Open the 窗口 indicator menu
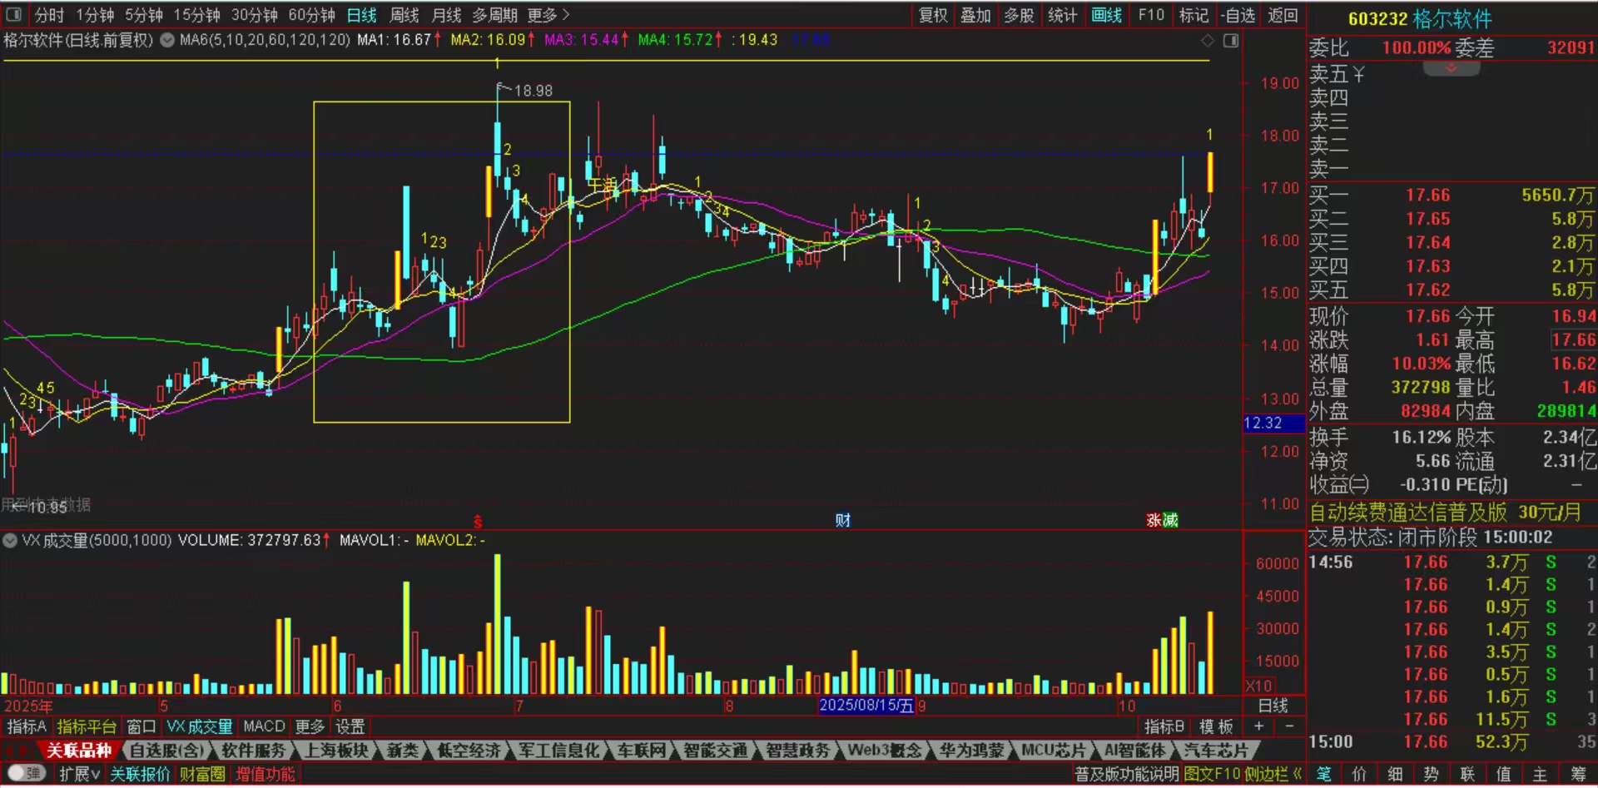Image resolution: width=1598 pixels, height=788 pixels. point(141,726)
